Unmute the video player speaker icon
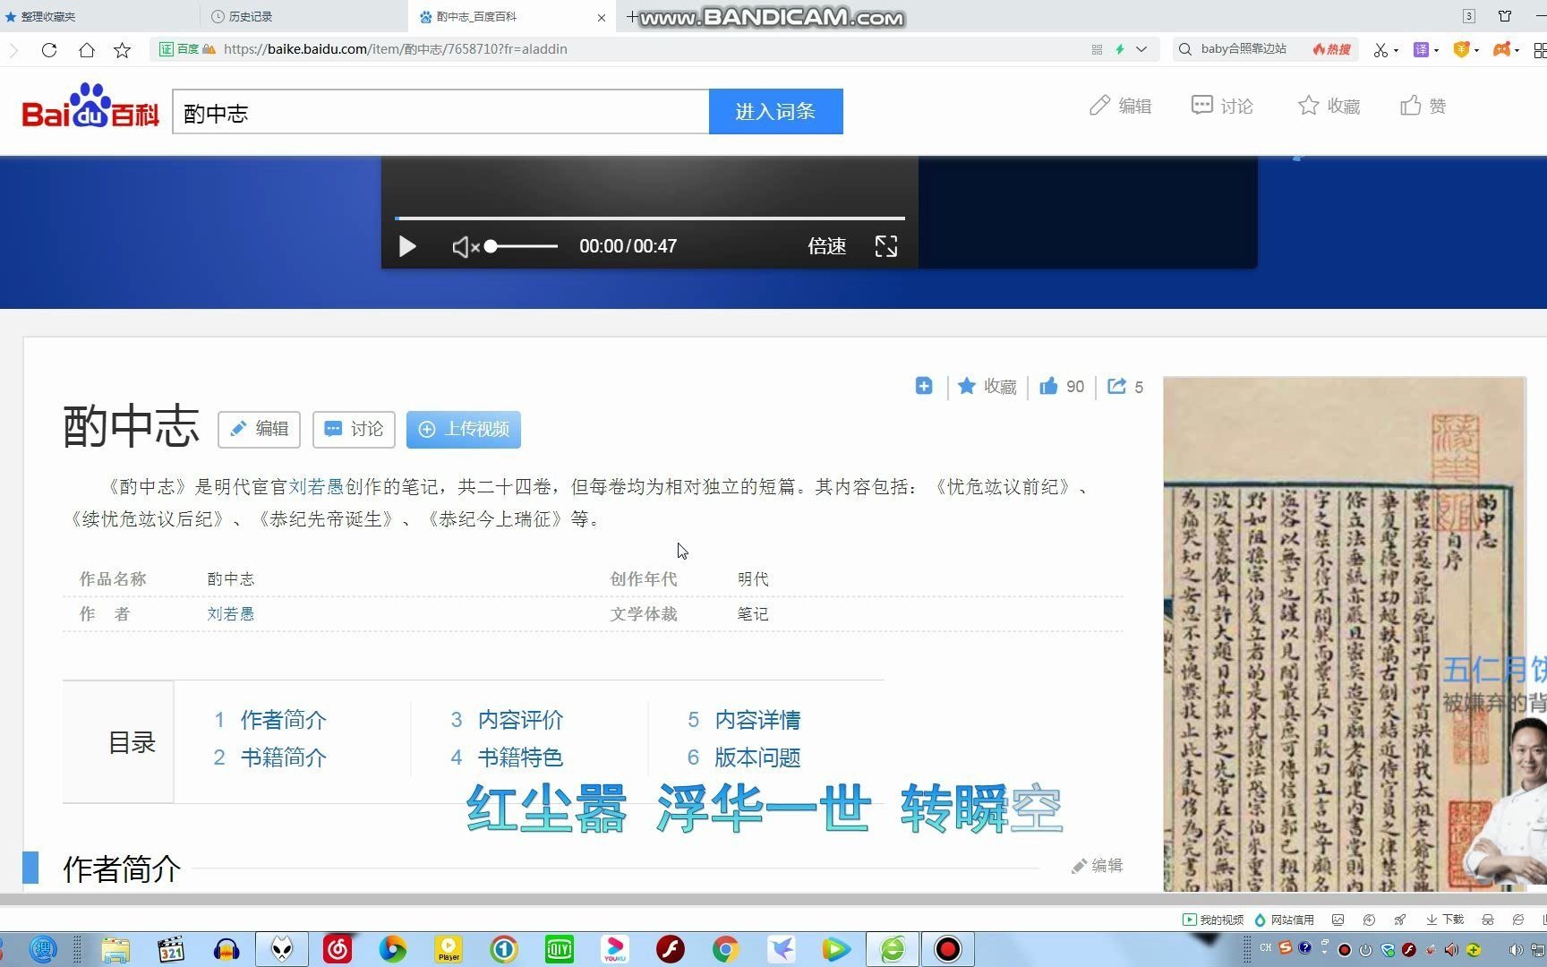The width and height of the screenshot is (1547, 967). point(465,246)
